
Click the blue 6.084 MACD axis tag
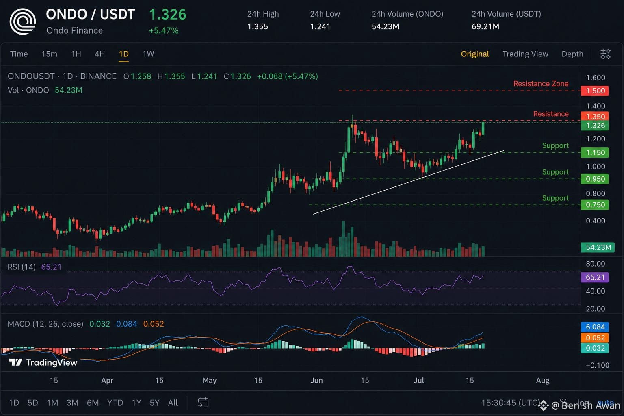(x=595, y=327)
